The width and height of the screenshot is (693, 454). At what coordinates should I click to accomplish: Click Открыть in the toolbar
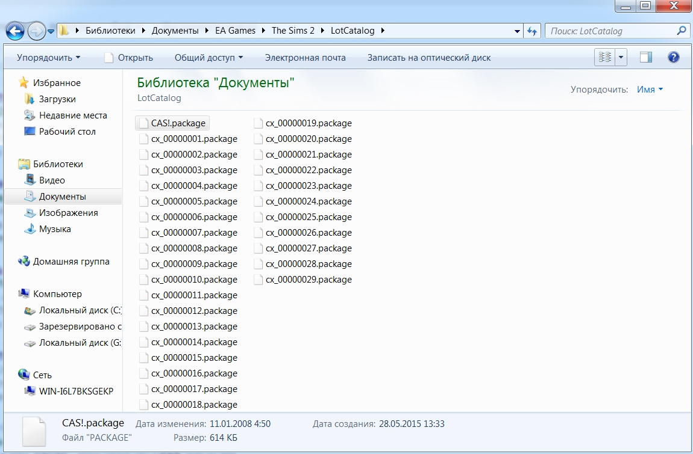pyautogui.click(x=129, y=58)
